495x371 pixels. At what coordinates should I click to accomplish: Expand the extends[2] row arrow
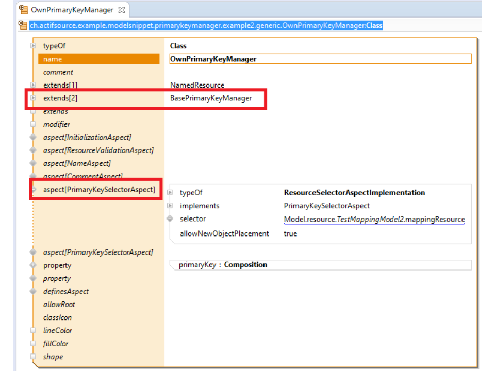(x=33, y=98)
